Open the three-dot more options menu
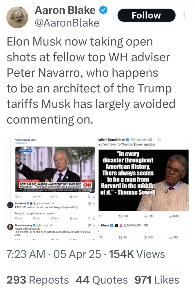 (x=184, y=15)
